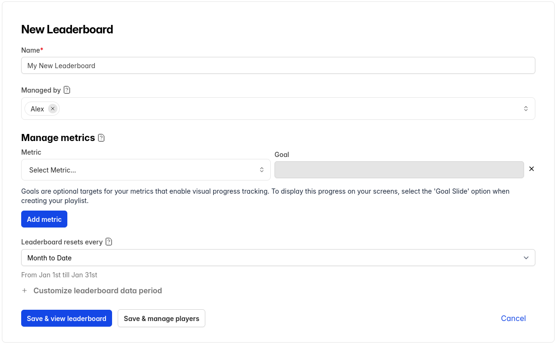This screenshot has width=557, height=345.
Task: Click the Cancel link
Action: [x=513, y=318]
